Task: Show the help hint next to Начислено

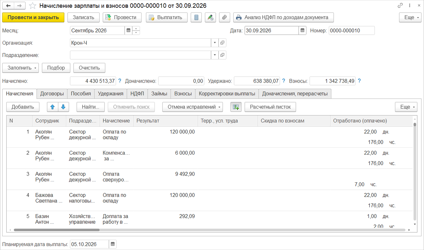Action: coord(120,81)
